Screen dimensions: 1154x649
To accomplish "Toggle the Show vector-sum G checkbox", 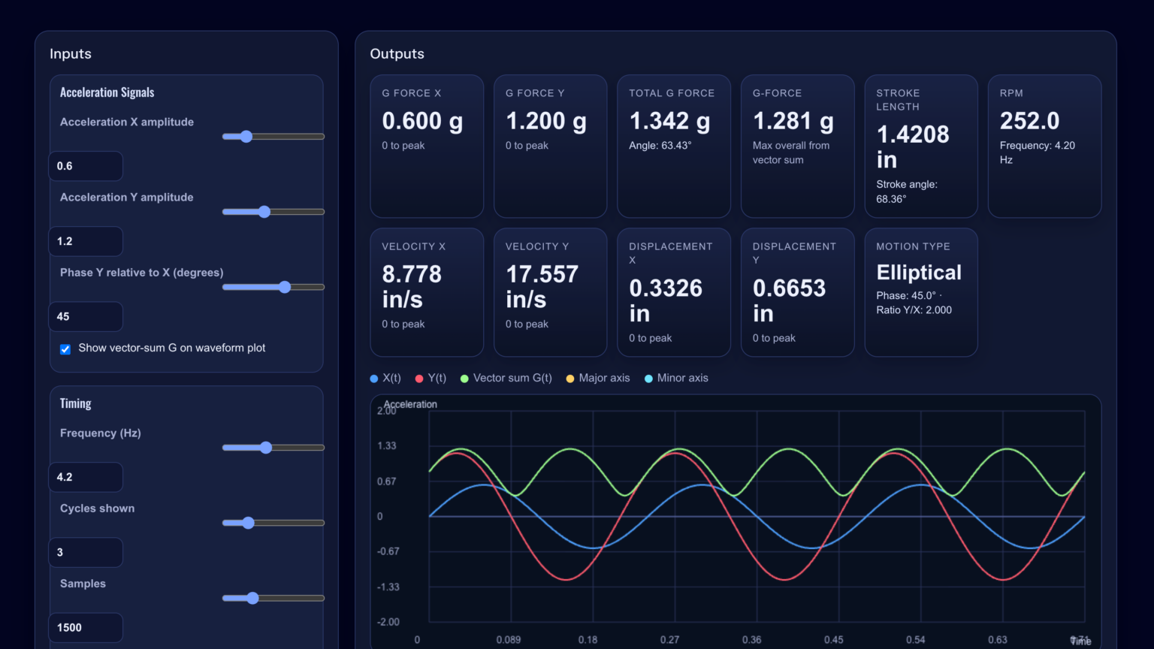I will pos(65,349).
